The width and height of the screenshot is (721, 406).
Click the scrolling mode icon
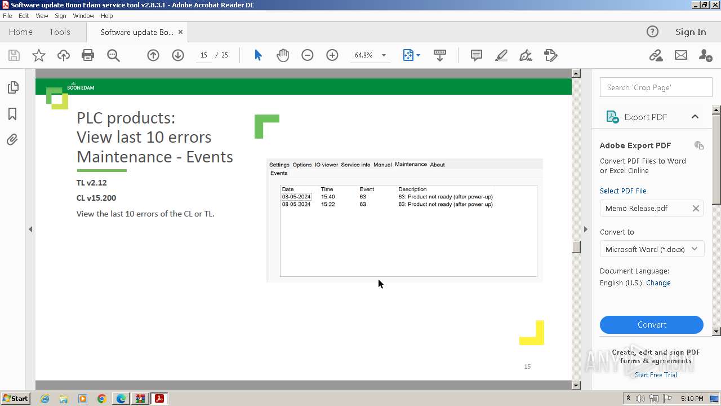click(440, 55)
